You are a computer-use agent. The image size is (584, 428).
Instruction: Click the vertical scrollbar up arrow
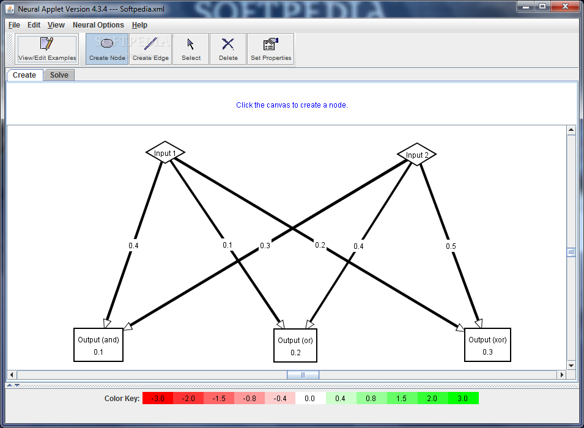pyautogui.click(x=571, y=130)
